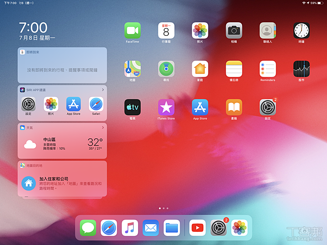Open the Reminders app

[268, 69]
